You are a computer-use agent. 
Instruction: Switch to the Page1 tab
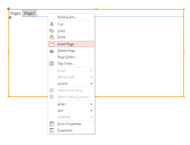[16, 13]
